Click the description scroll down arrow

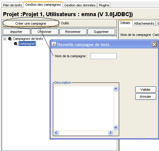point(116,127)
